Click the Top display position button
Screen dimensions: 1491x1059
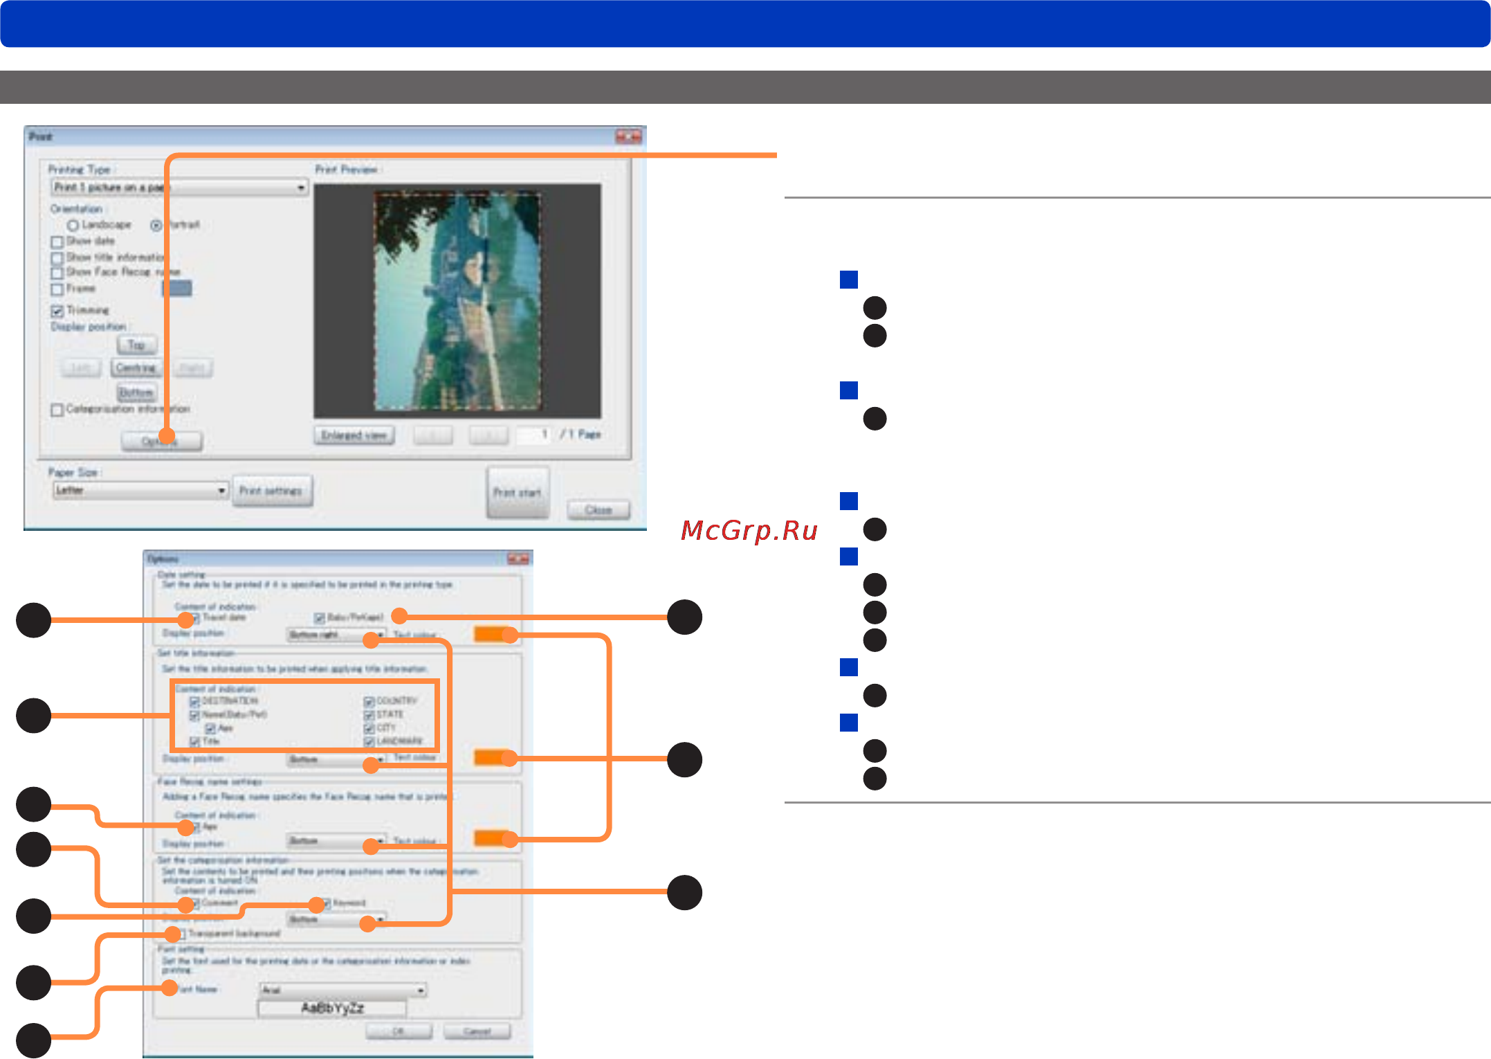pos(137,345)
